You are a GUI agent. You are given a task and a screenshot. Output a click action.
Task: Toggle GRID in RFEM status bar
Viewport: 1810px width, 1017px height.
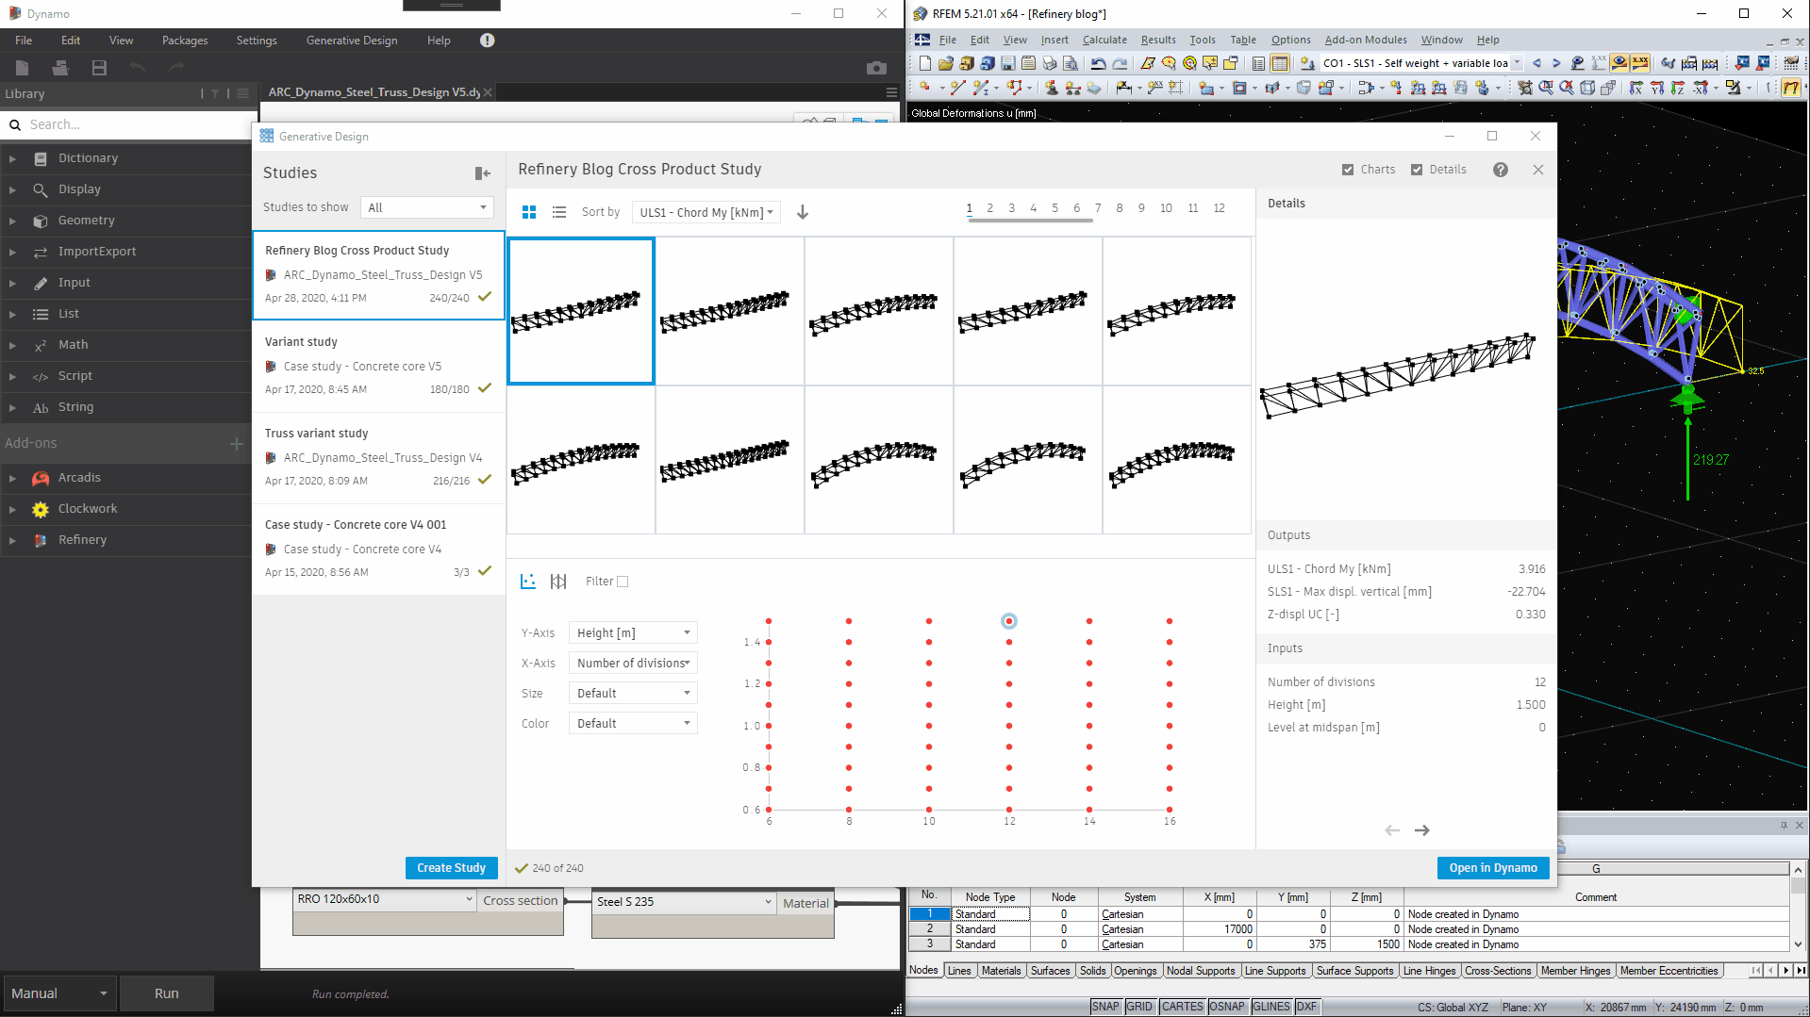pos(1139,1007)
